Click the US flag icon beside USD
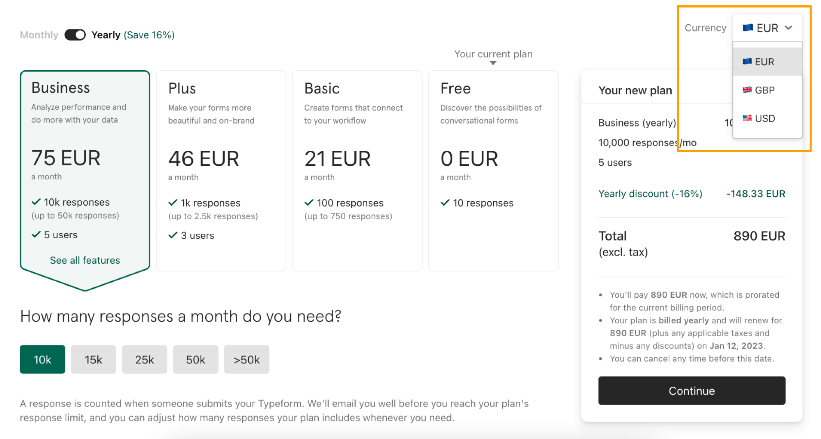This screenshot has width=821, height=439. 747,118
